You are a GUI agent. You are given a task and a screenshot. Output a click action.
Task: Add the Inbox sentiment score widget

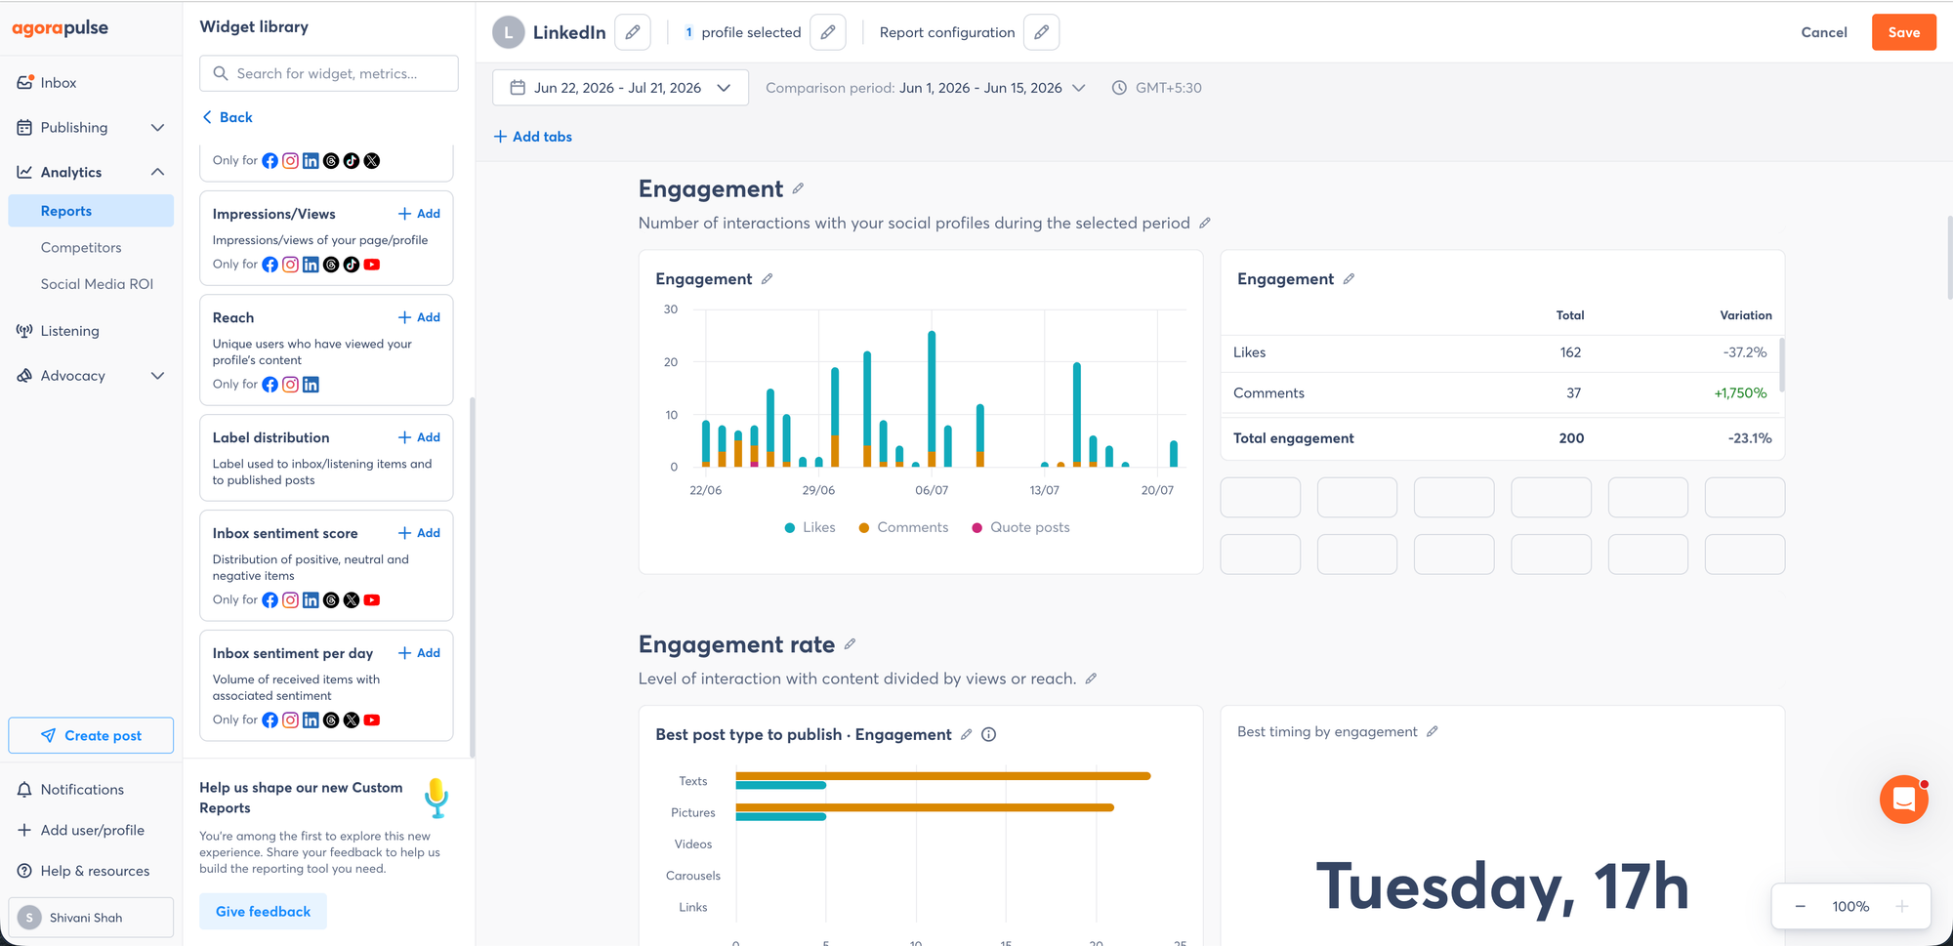419,533
